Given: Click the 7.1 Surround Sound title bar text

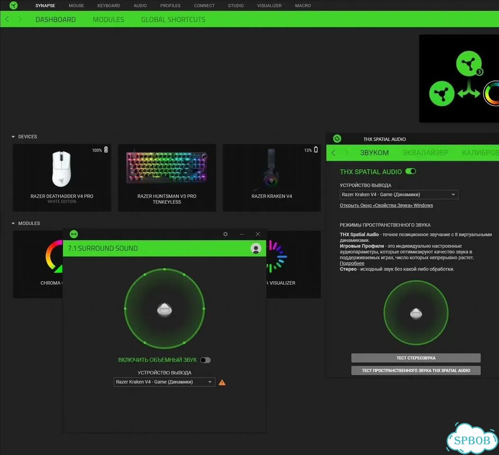Looking at the screenshot, I should [x=103, y=248].
